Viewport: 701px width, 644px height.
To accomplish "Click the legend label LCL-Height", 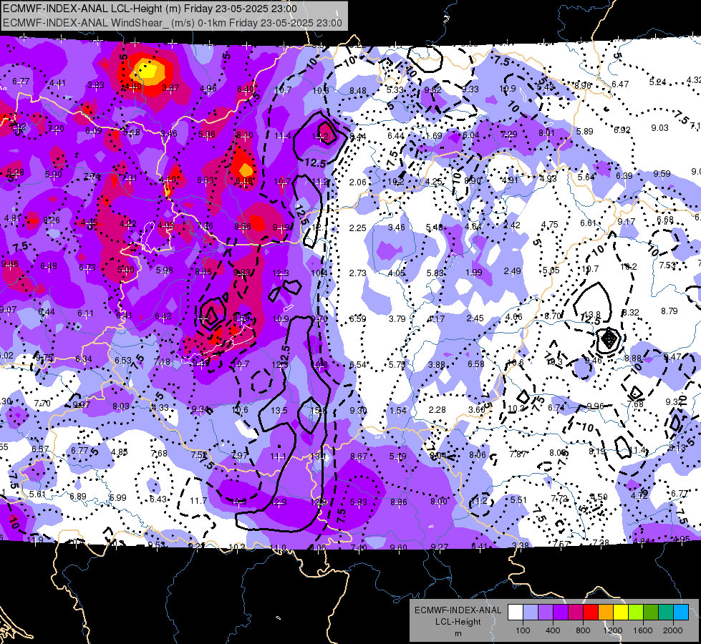I will [458, 622].
